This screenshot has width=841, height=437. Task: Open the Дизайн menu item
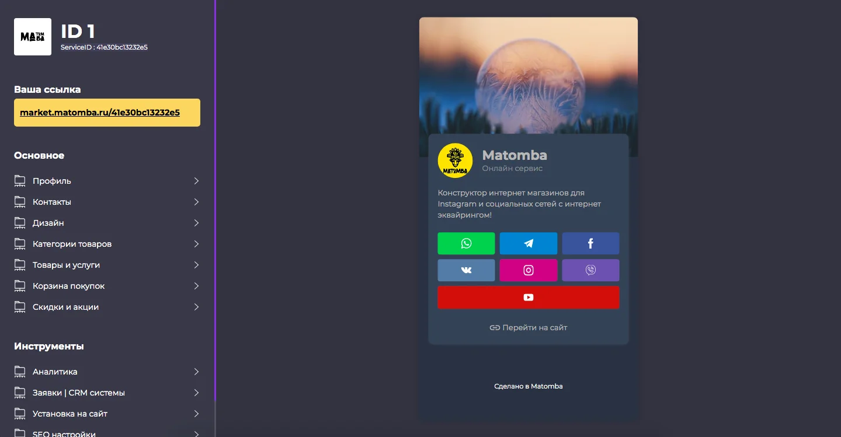point(107,223)
